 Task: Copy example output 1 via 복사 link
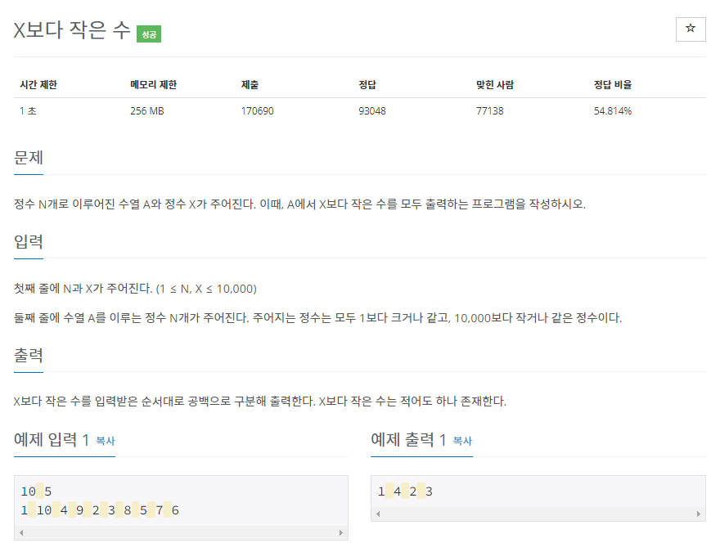click(462, 441)
